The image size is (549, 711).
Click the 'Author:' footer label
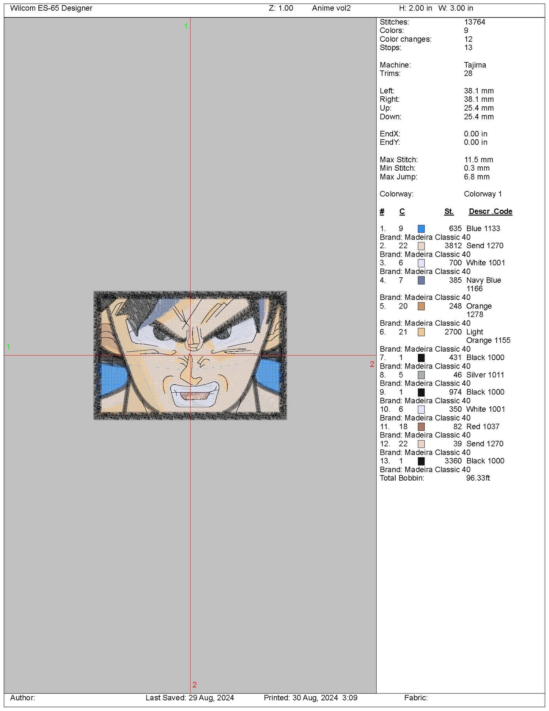coord(23,698)
